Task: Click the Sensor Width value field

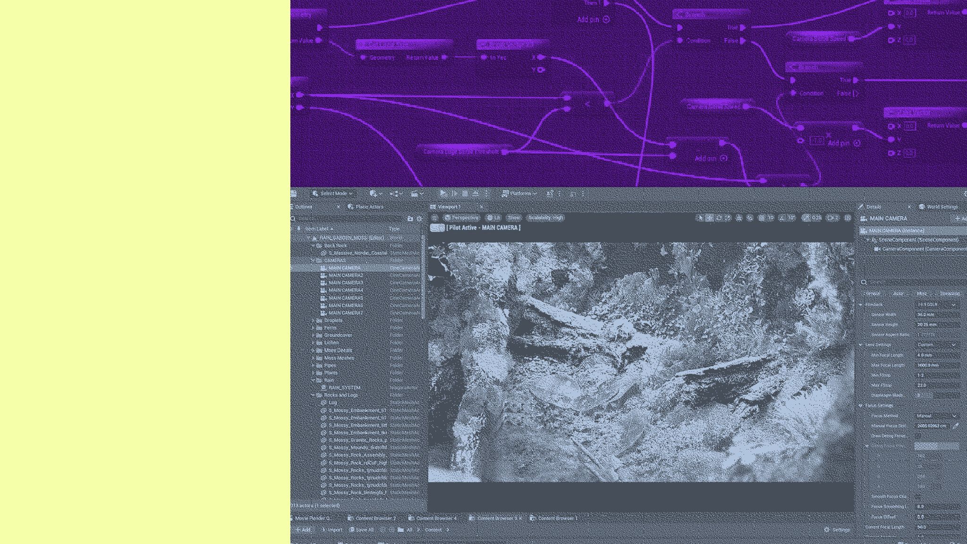Action: tap(937, 315)
